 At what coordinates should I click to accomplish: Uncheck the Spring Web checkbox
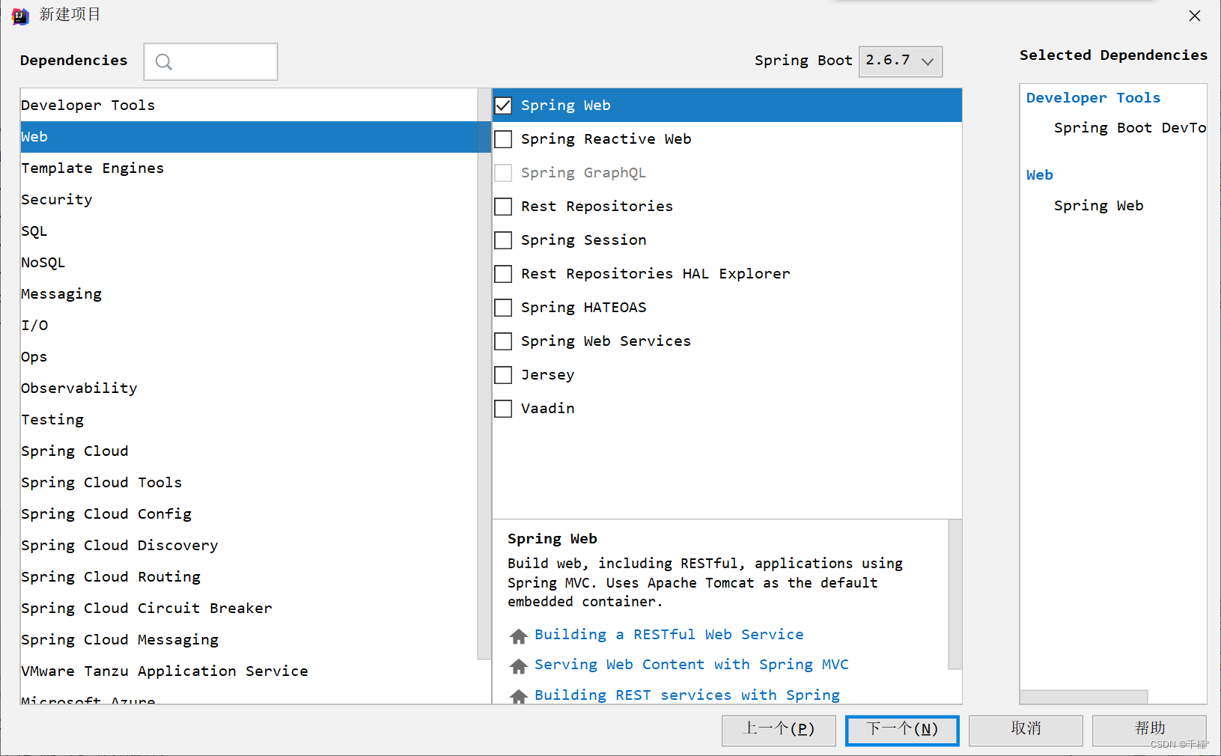click(504, 106)
